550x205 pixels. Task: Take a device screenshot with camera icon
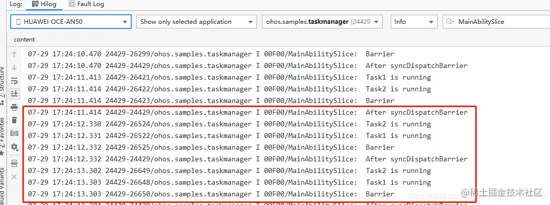[14, 133]
